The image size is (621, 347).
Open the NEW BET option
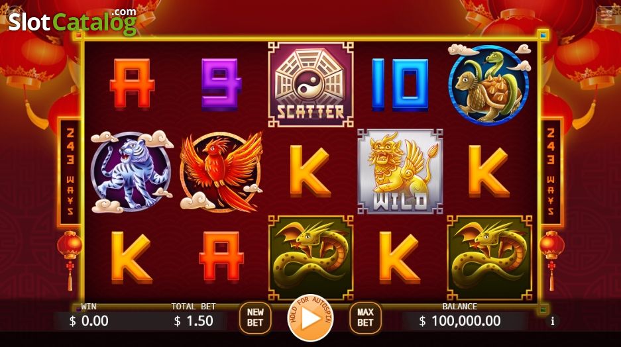pos(255,317)
